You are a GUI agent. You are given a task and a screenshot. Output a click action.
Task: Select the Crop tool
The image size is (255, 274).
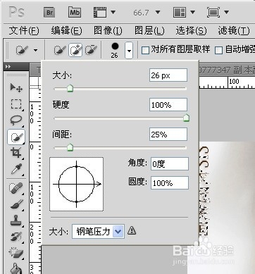coord(16,153)
